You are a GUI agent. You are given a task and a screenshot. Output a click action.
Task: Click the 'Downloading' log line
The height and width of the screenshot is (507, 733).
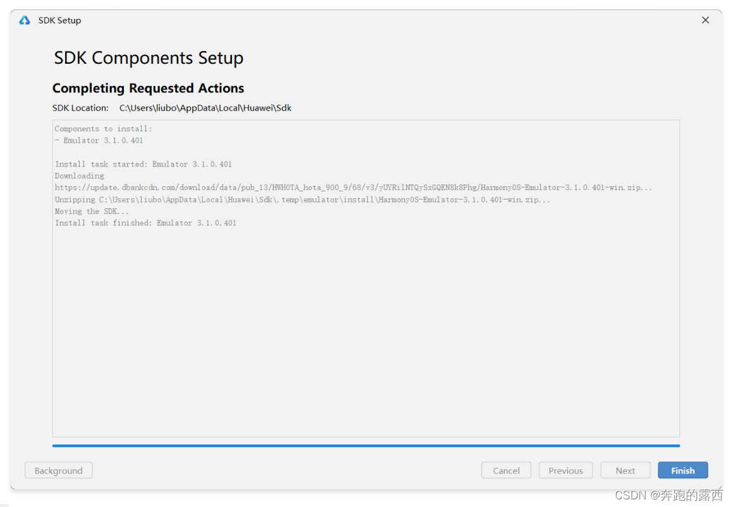[x=80, y=176]
